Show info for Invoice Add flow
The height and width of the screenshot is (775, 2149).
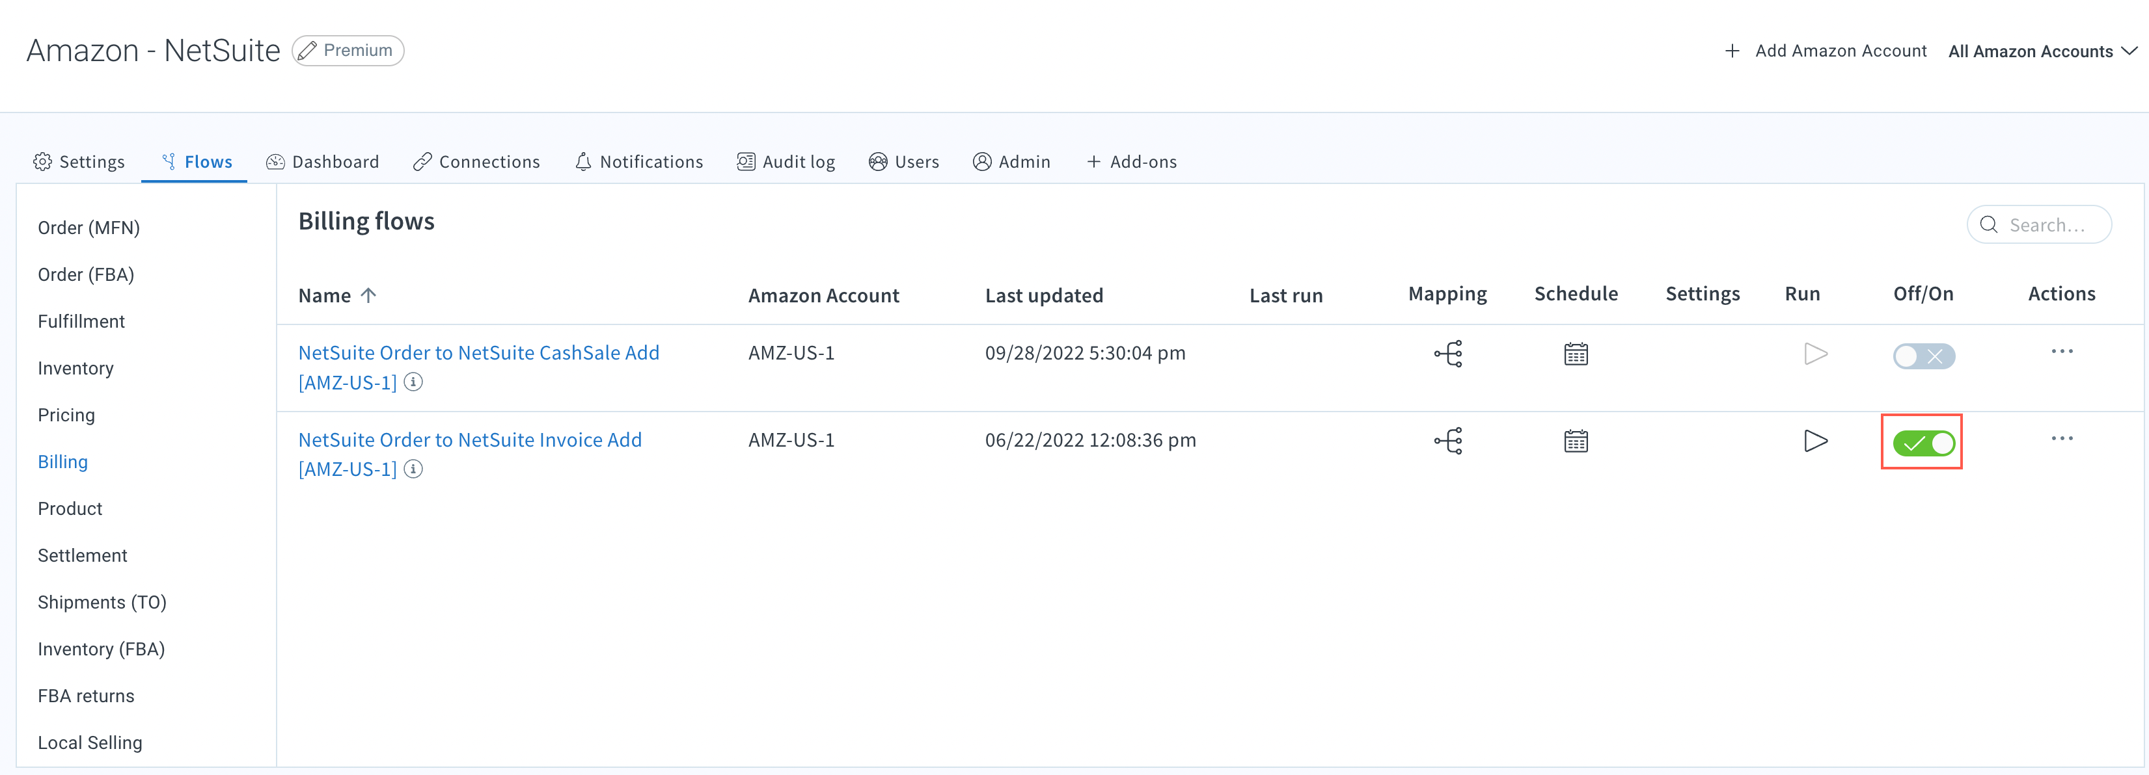(x=413, y=469)
